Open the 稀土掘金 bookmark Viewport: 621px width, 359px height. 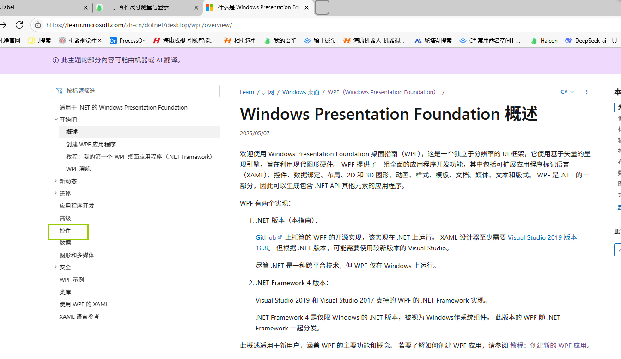[x=320, y=41]
